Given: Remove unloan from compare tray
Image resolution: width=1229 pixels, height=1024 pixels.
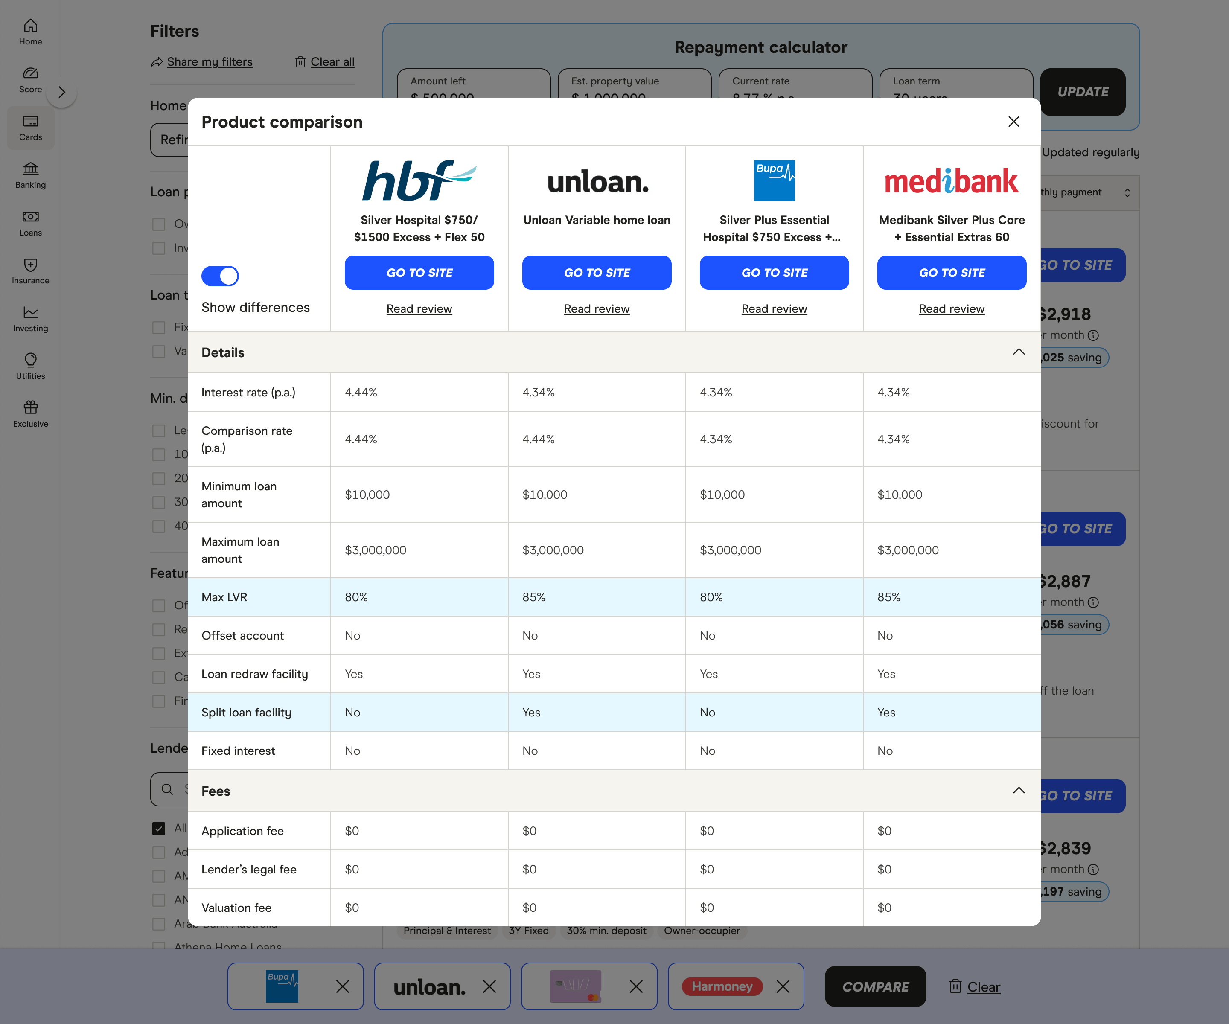Looking at the screenshot, I should [489, 986].
